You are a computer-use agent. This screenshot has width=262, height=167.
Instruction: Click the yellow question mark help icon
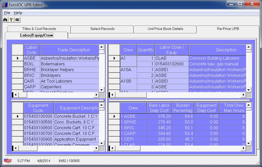tap(11, 20)
